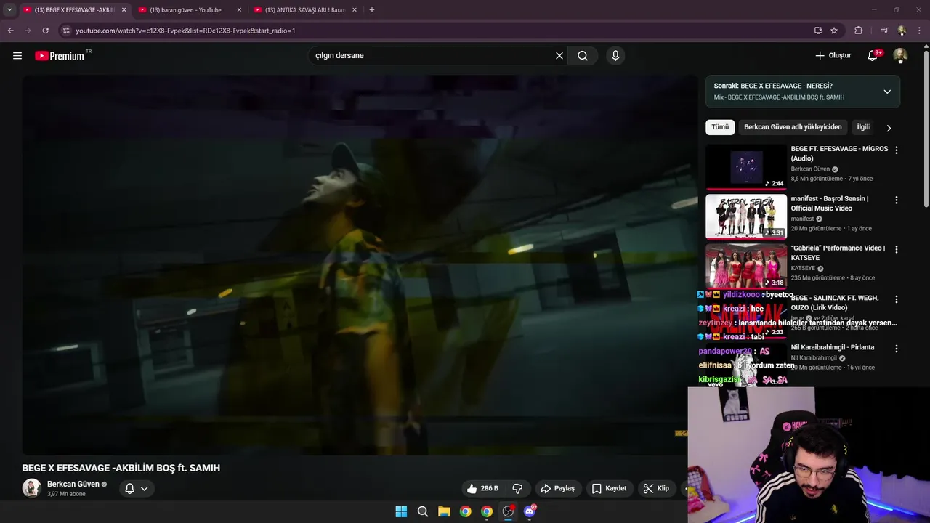Open Chrome media control icon
The image size is (930, 523).
pos(884,31)
